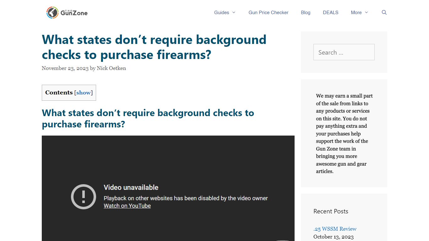The image size is (429, 241).
Task: Open the More navigation menu
Action: pos(356,13)
